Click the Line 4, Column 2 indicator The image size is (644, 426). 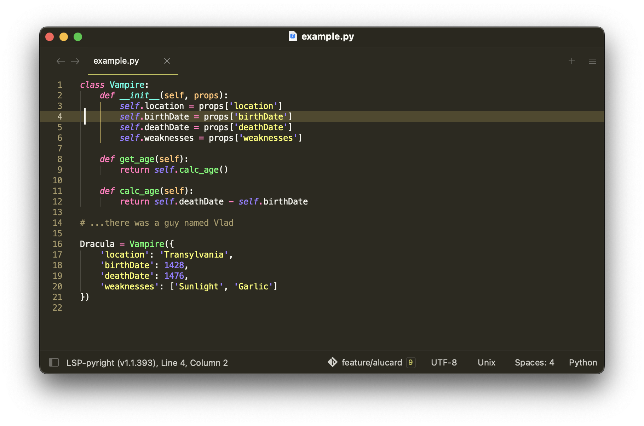coord(194,363)
